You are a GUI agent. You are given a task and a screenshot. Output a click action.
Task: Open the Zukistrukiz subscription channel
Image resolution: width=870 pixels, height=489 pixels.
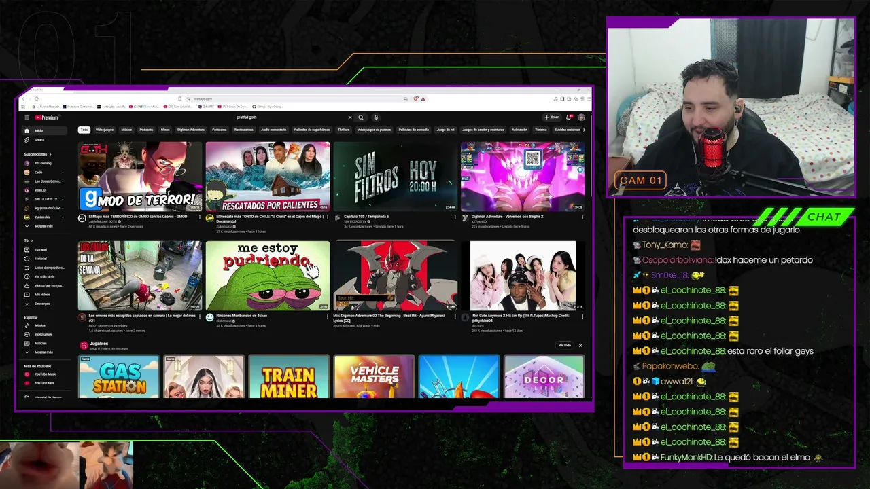[x=45, y=217]
